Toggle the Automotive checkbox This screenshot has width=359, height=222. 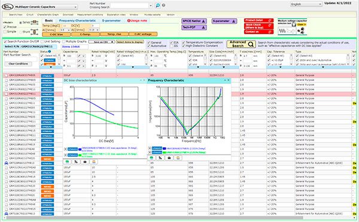(x=149, y=46)
